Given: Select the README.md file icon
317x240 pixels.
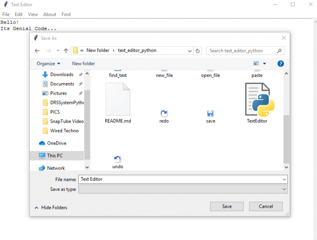Looking at the screenshot, I should pos(118,100).
